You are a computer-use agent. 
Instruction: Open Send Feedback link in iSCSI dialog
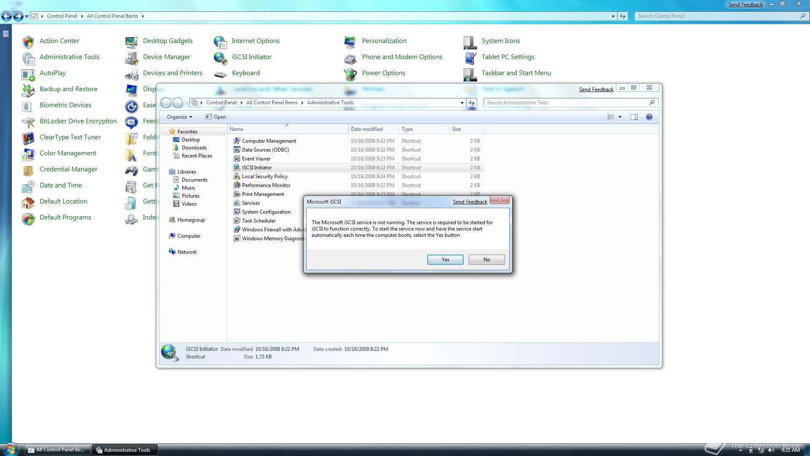click(x=470, y=202)
